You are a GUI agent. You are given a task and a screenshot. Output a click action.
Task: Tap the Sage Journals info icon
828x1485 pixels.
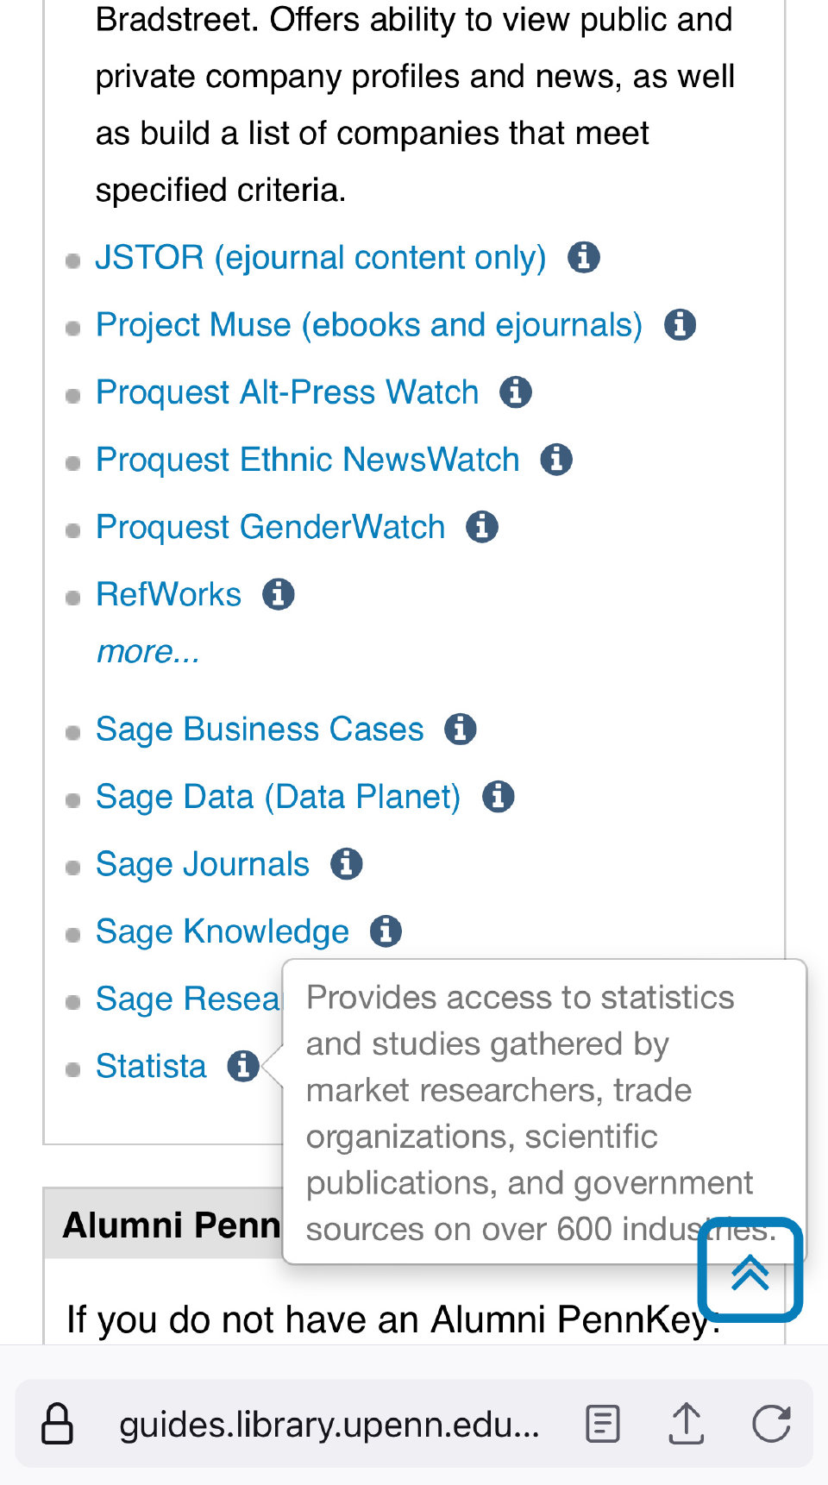(x=347, y=863)
